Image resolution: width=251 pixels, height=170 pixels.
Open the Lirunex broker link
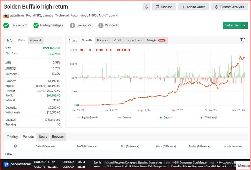coord(48,16)
